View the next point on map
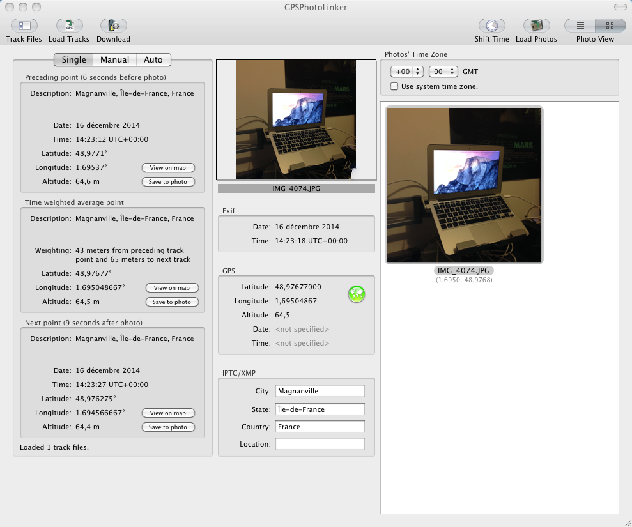 coord(168,413)
